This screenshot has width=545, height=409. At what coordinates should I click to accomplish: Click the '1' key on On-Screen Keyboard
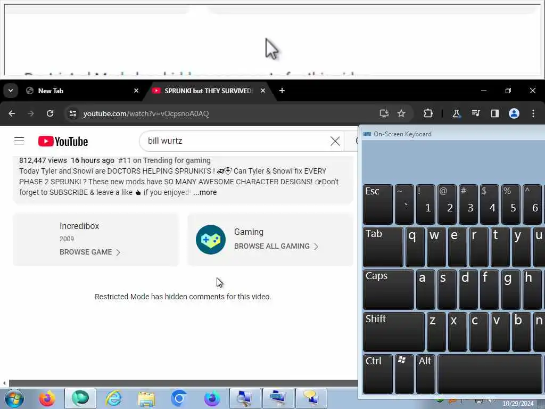425,204
